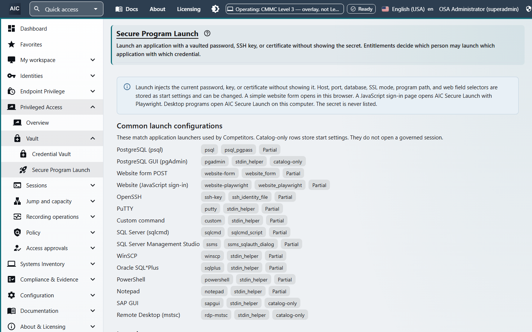The height and width of the screenshot is (332, 532).
Task: Click the shield icon at top-right corner
Action: pyautogui.click(x=529, y=9)
